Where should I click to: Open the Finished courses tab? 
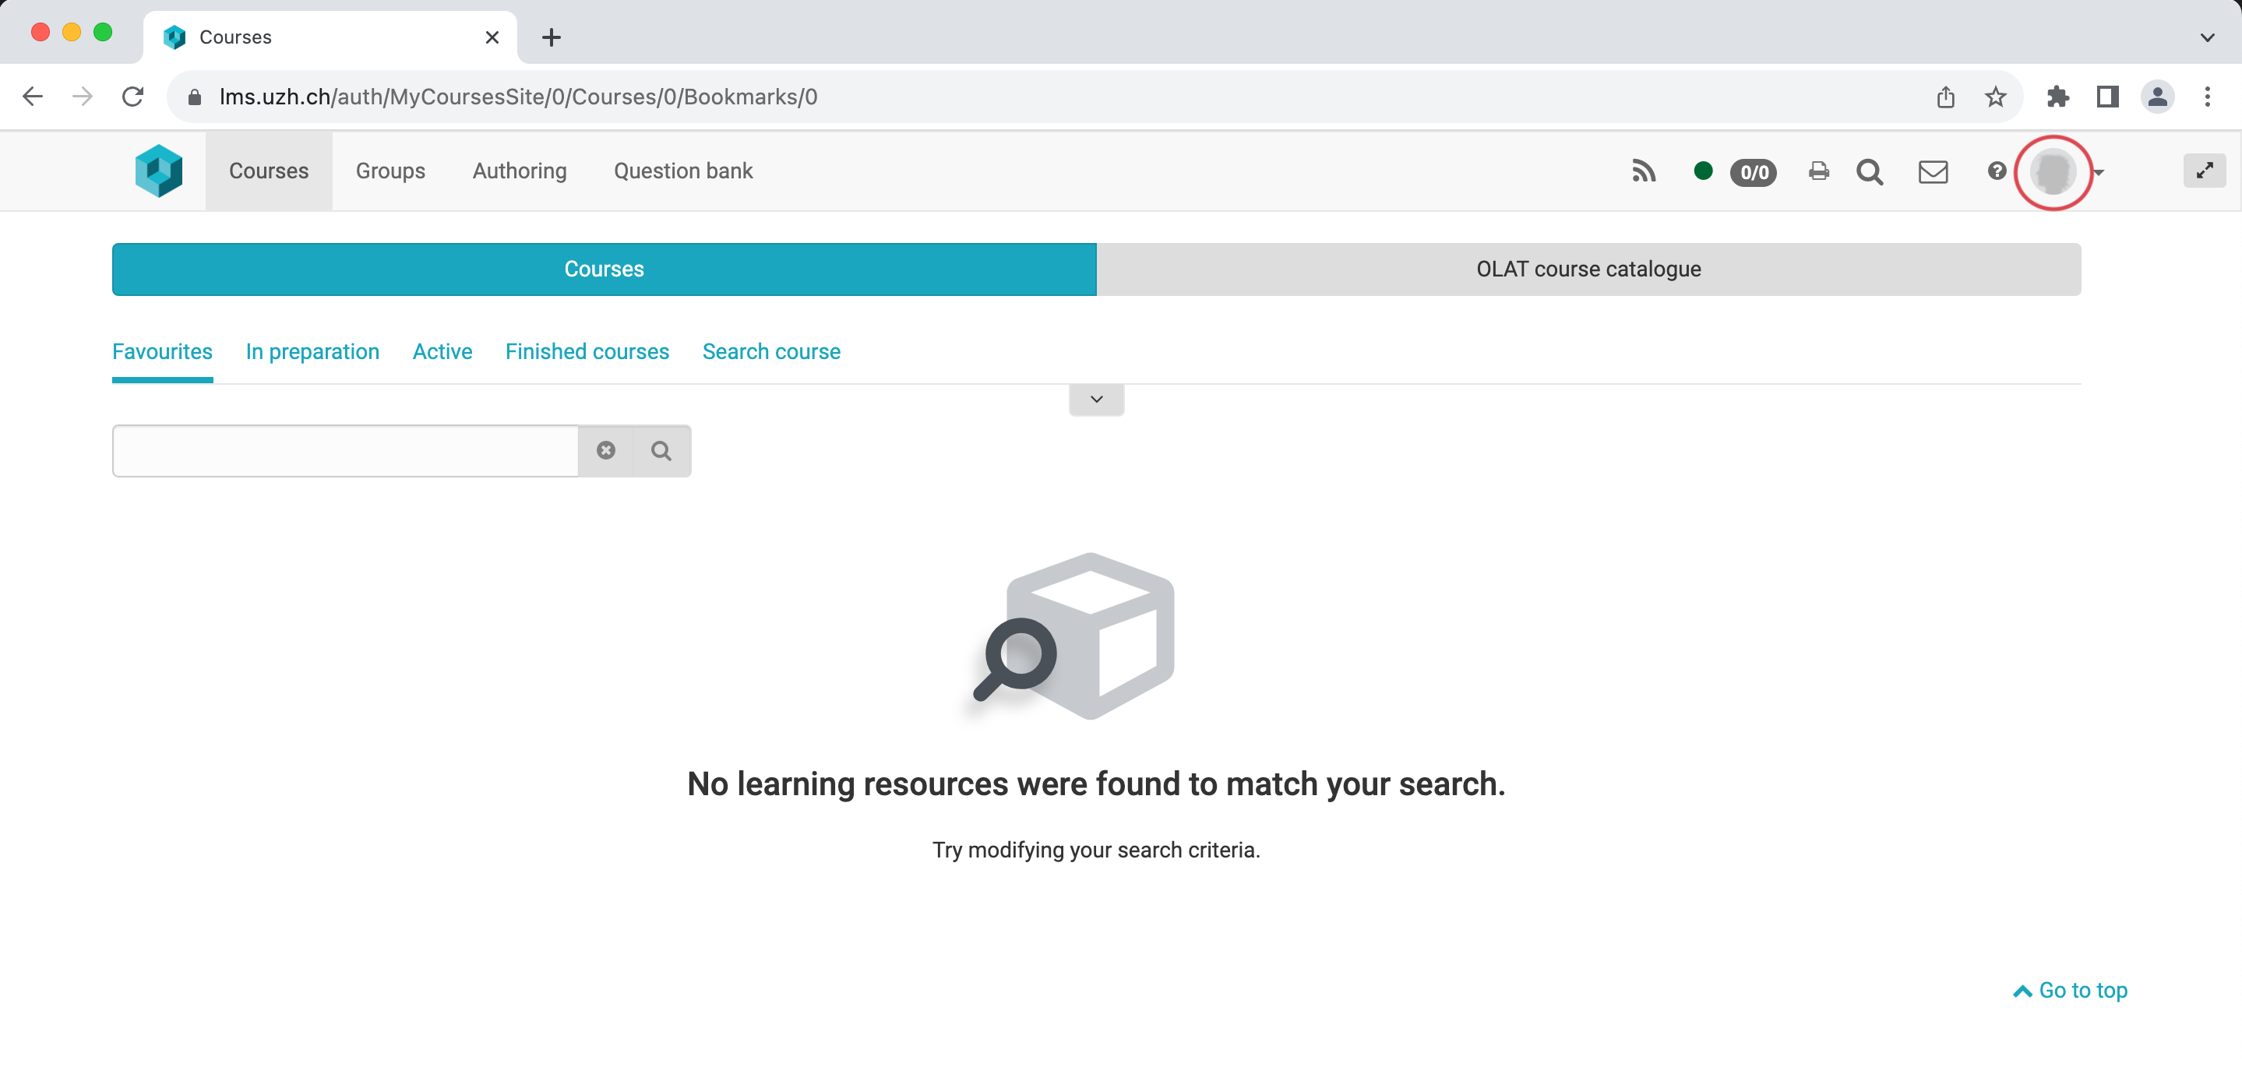pos(587,351)
